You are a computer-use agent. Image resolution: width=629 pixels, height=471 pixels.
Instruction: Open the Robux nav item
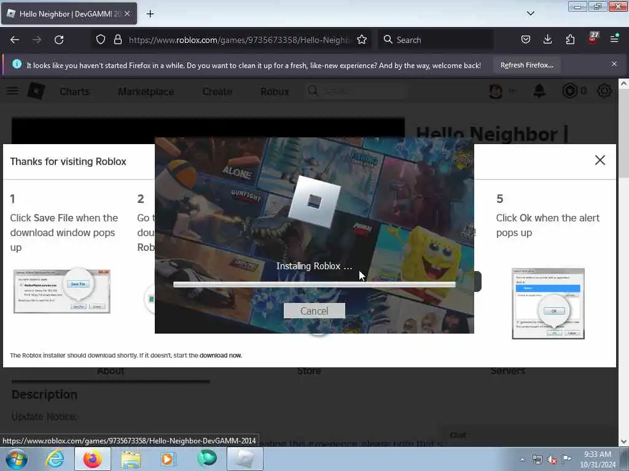click(275, 92)
